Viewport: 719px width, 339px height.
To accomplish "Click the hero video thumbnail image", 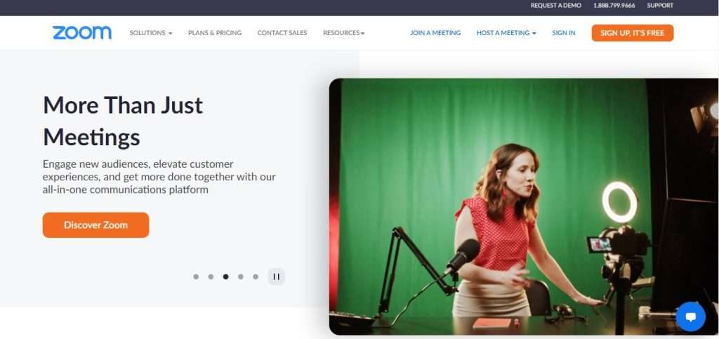I will tap(524, 206).
